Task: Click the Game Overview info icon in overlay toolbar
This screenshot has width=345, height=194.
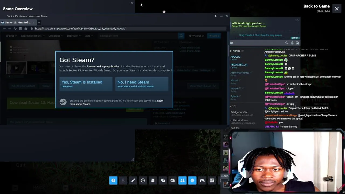Action: tap(113, 180)
